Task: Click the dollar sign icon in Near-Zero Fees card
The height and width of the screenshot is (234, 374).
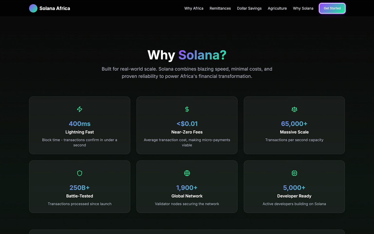Action: click(187, 109)
